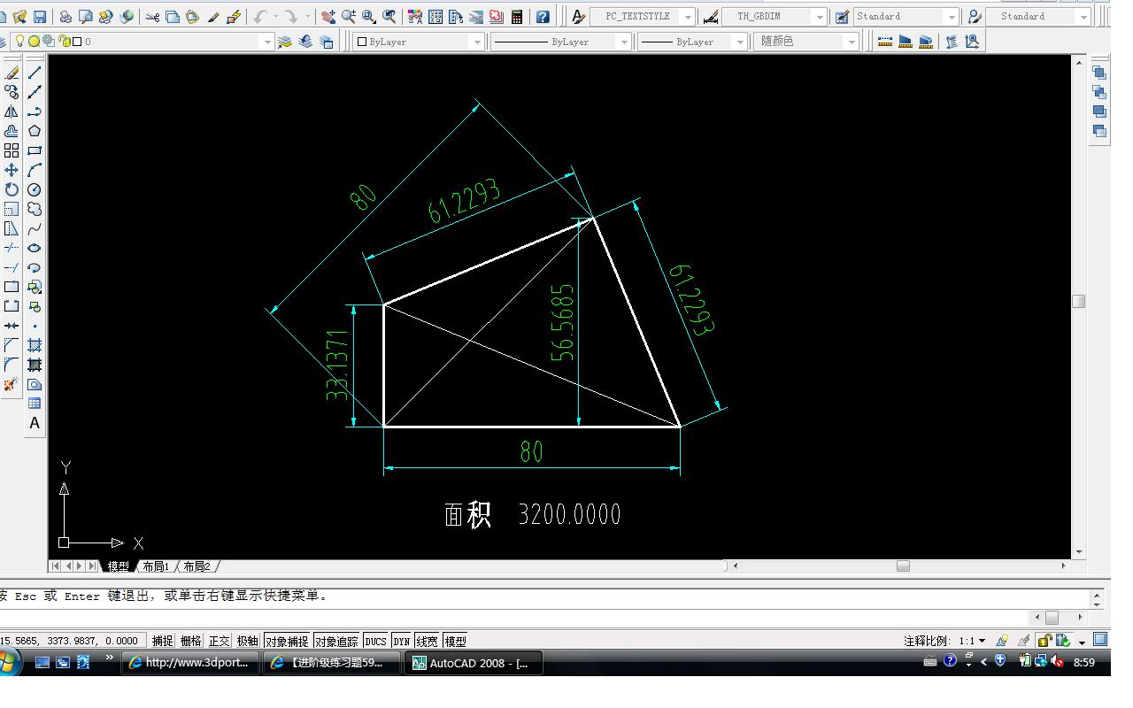Click the Plot (print) icon
Image resolution: width=1133 pixels, height=708 pixels.
click(x=66, y=16)
